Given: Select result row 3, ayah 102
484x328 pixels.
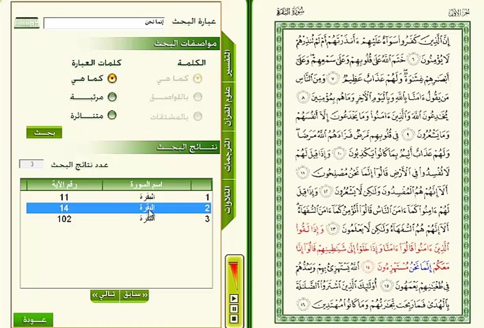Looking at the screenshot, I should [x=116, y=219].
